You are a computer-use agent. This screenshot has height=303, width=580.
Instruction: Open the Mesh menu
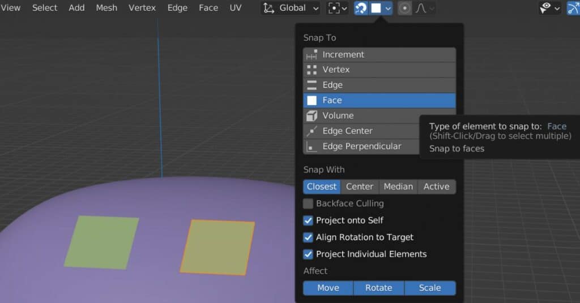click(x=106, y=8)
